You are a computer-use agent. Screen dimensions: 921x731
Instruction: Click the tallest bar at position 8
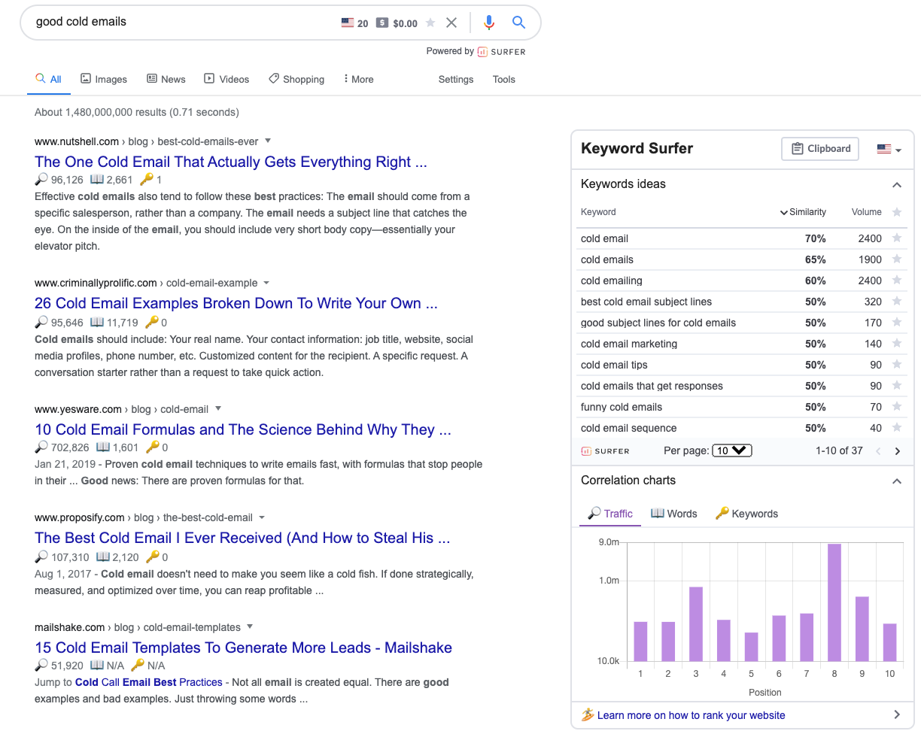pos(834,602)
